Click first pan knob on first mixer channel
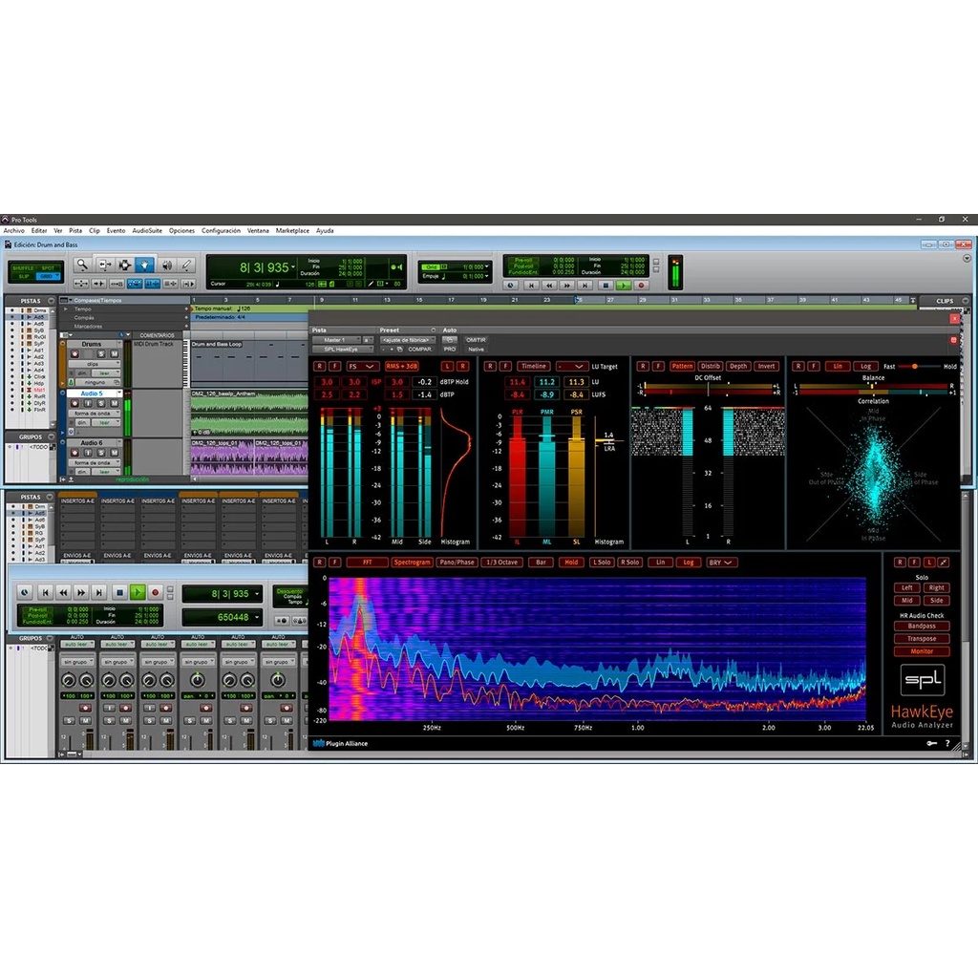Viewport: 978px width, 978px height. coord(68,680)
